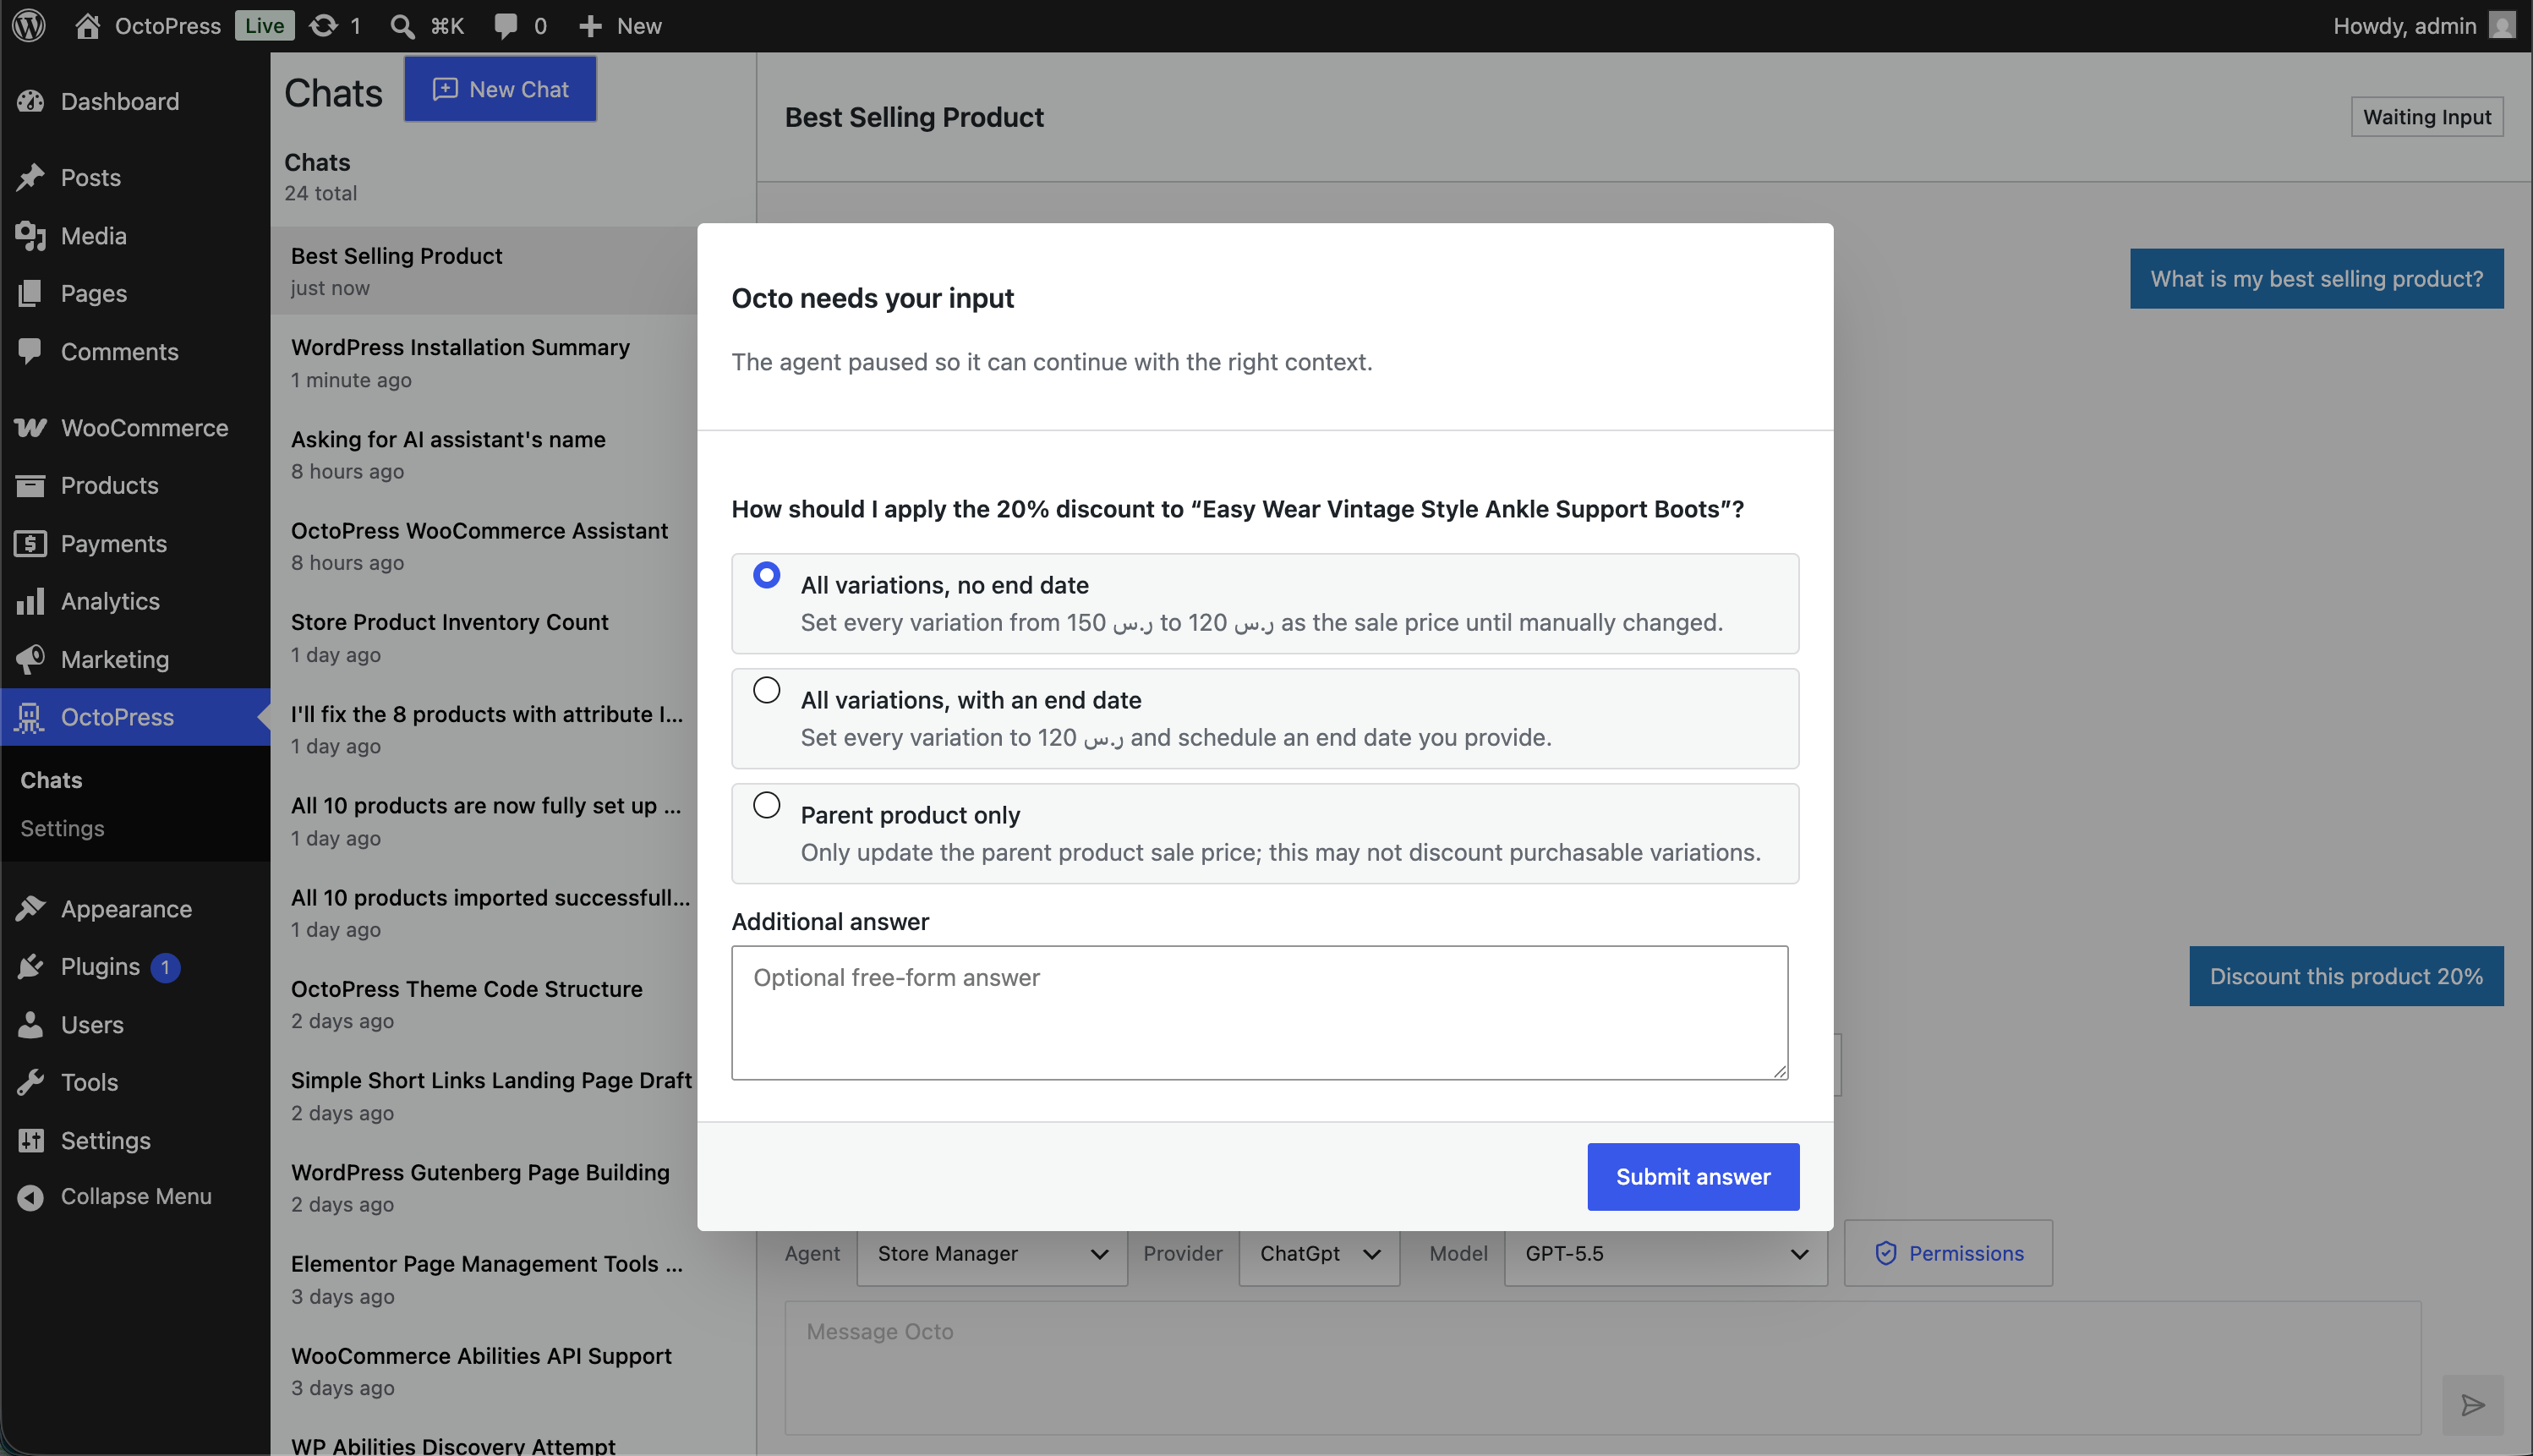Viewport: 2533px width, 1456px height.
Task: Open OctoPress Settings submenu item
Action: coord(62,828)
